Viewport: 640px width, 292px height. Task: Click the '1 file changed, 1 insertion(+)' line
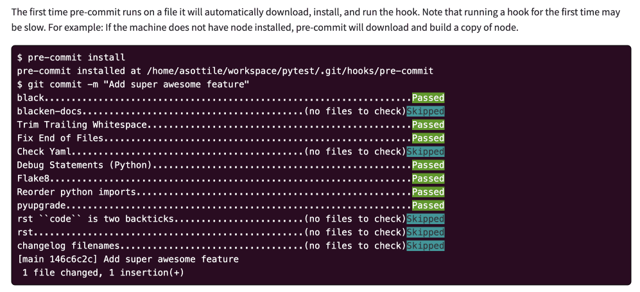pyautogui.click(x=103, y=272)
